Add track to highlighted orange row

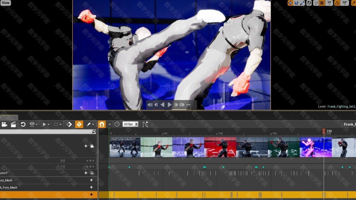pos(91,194)
